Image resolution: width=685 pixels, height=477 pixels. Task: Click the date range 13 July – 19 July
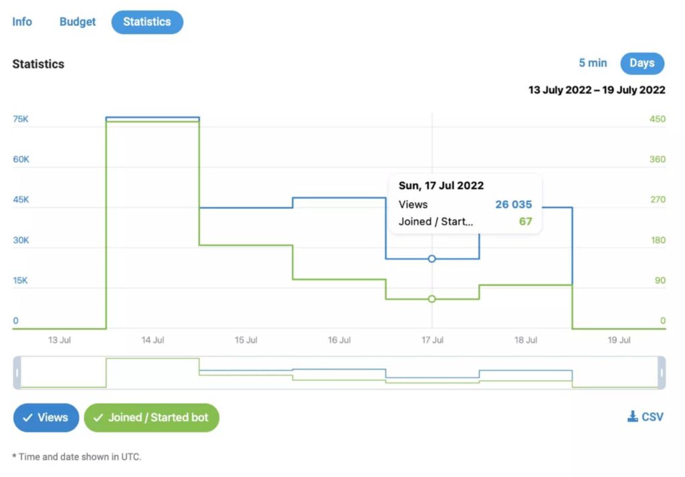597,90
